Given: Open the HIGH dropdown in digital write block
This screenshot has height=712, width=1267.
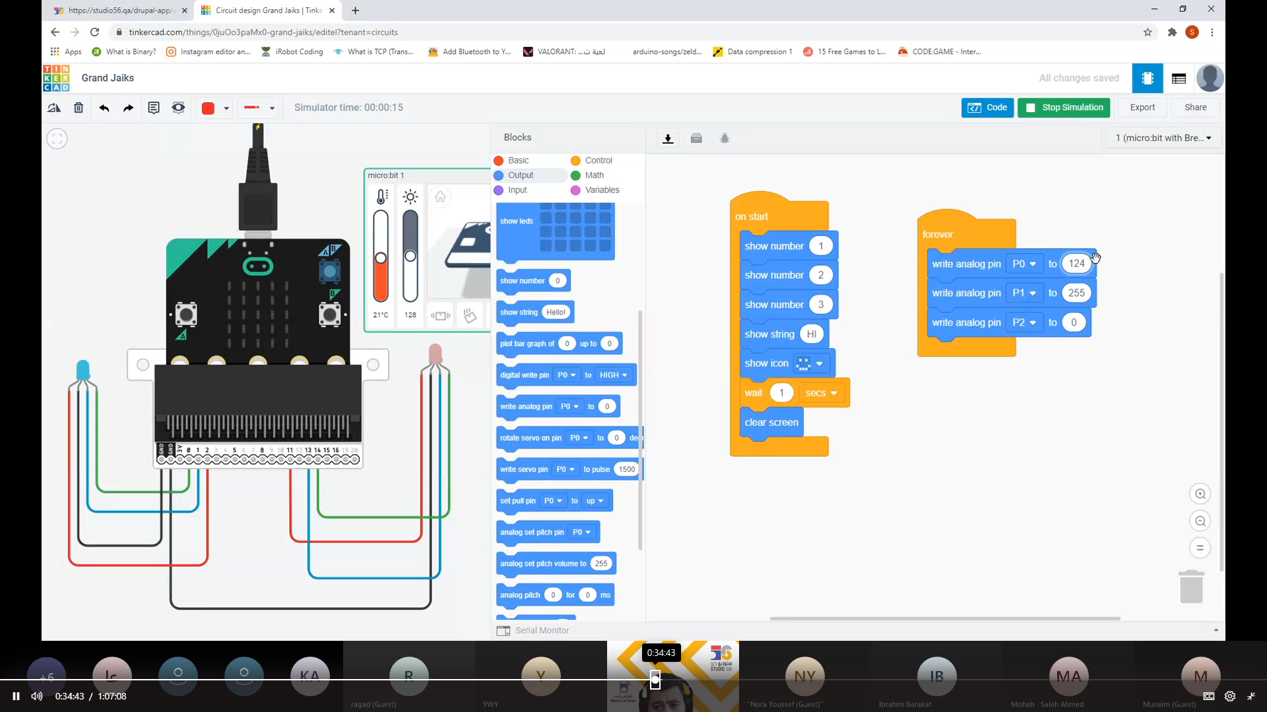Looking at the screenshot, I should coord(613,375).
